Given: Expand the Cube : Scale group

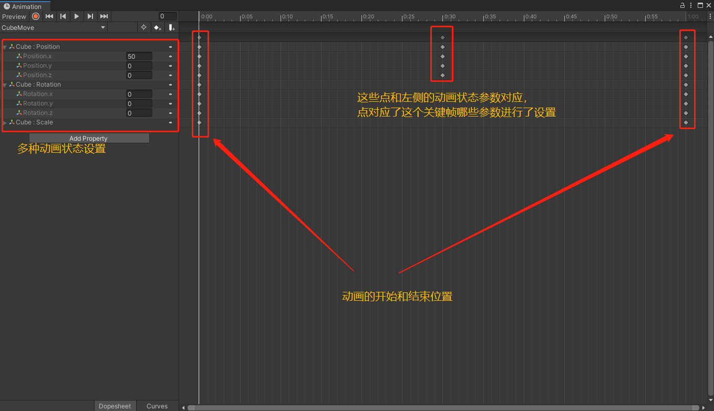Looking at the screenshot, I should tap(5, 122).
